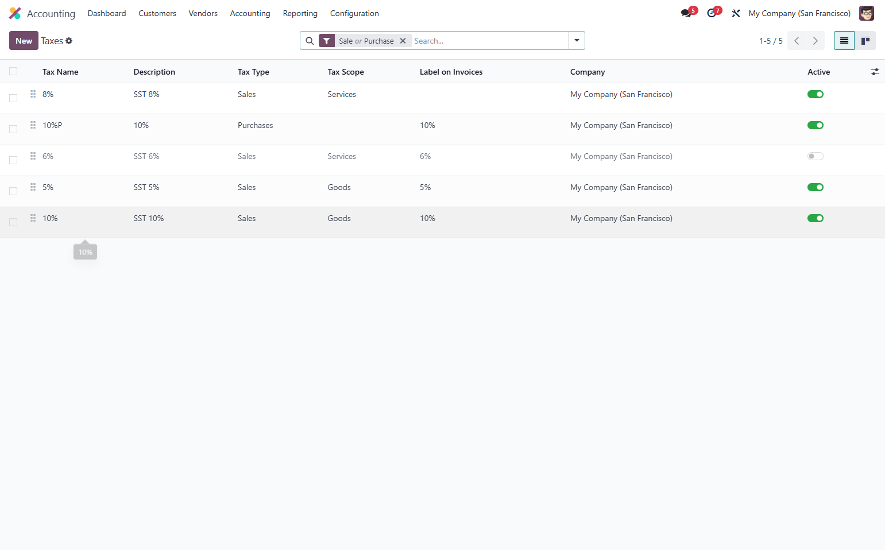This screenshot has height=550, width=885.
Task: Switch to kanban view
Action: (865, 41)
